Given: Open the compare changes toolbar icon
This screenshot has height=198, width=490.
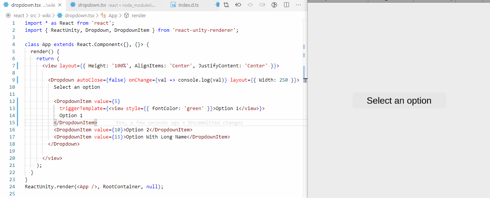Looking at the screenshot, I should (226, 5).
